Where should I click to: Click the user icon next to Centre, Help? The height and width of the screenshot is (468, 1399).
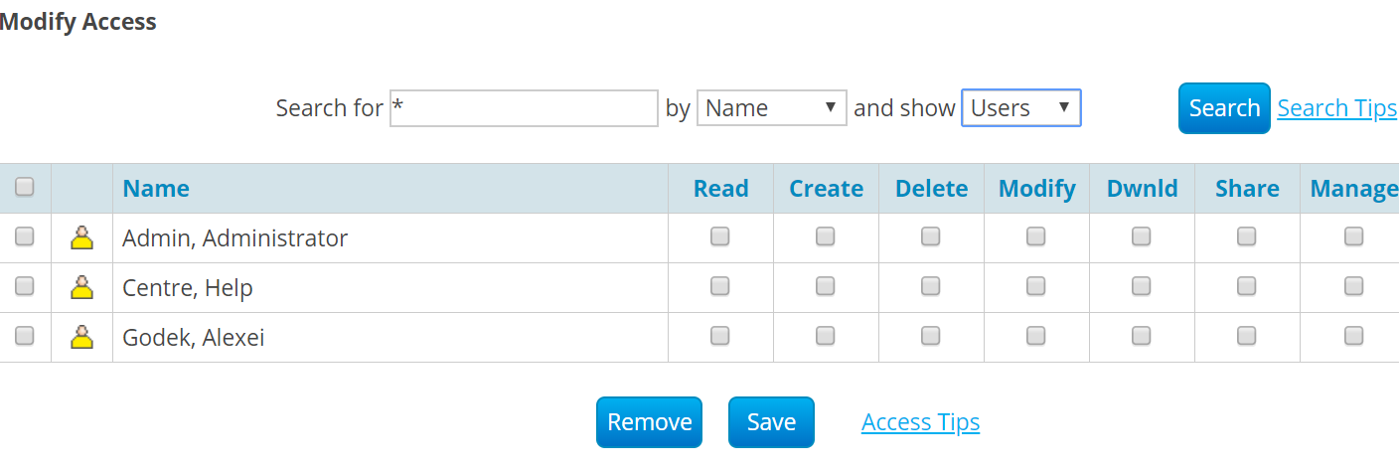tap(82, 288)
